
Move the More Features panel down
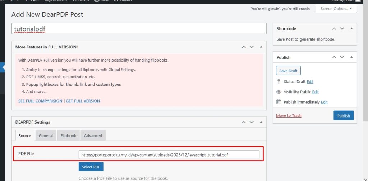click(x=252, y=47)
